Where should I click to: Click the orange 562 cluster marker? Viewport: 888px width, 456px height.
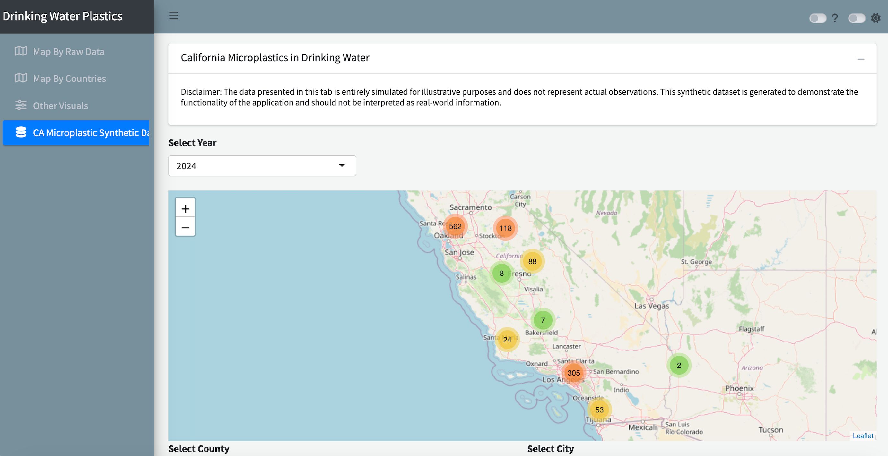455,226
